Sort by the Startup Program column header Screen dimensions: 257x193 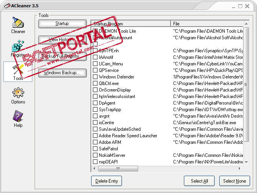pyautogui.click(x=131, y=24)
